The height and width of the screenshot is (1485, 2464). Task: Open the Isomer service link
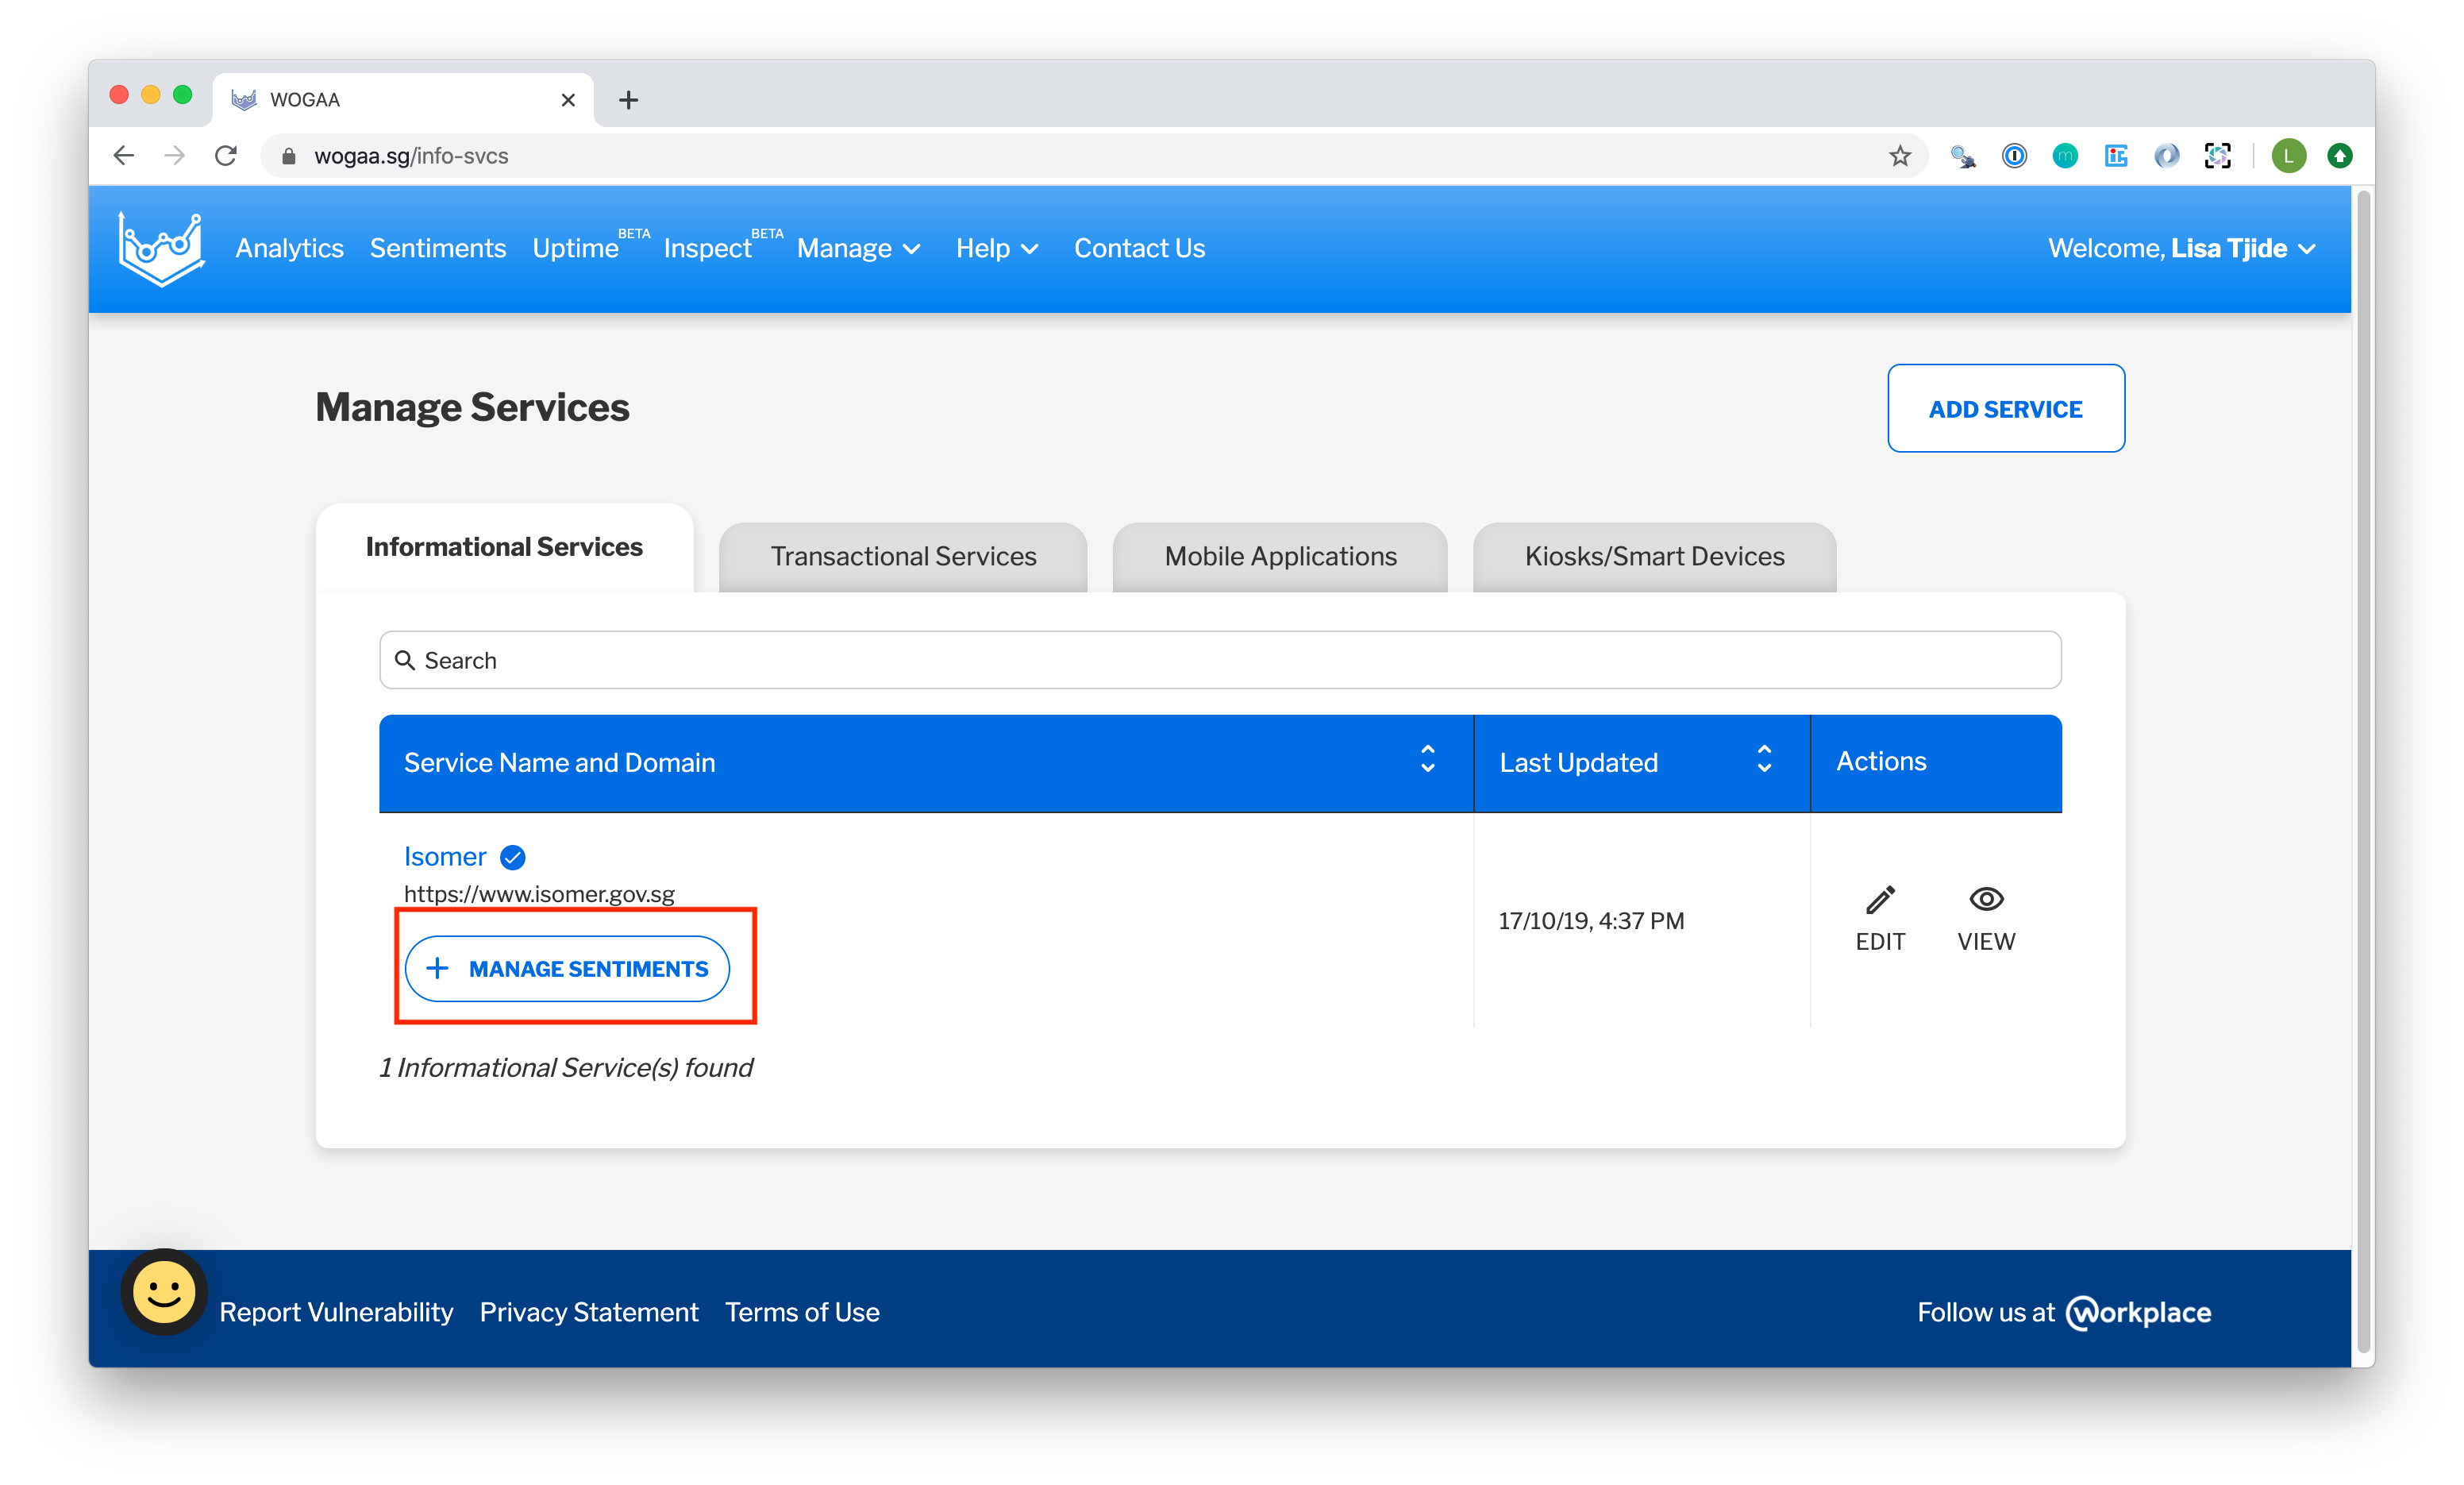pos(445,857)
